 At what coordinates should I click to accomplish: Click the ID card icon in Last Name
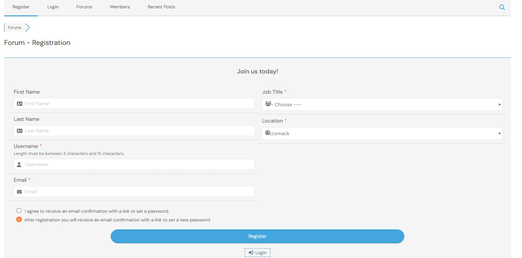tap(20, 131)
